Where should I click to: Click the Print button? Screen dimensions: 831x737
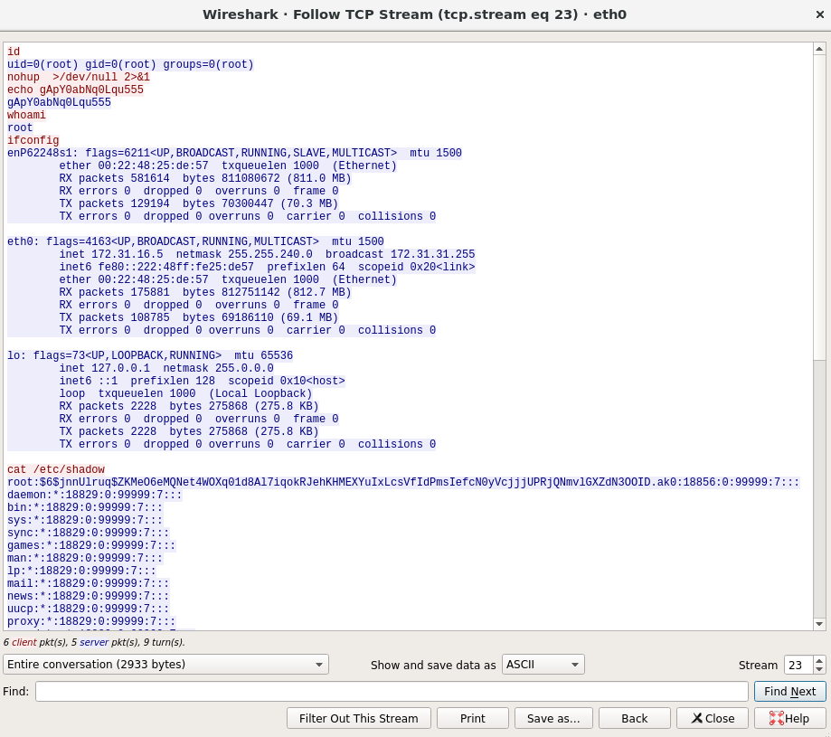pos(473,718)
